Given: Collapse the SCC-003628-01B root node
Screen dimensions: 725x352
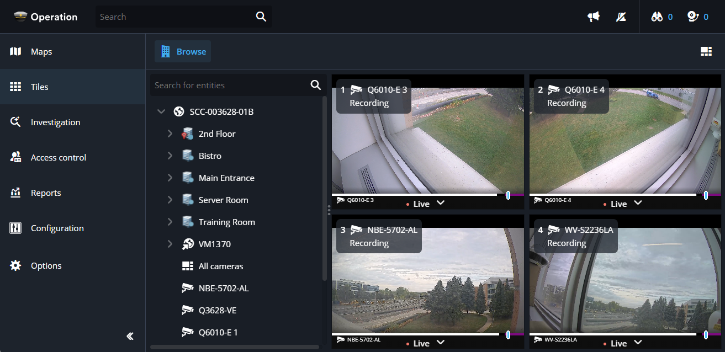Looking at the screenshot, I should (x=161, y=111).
